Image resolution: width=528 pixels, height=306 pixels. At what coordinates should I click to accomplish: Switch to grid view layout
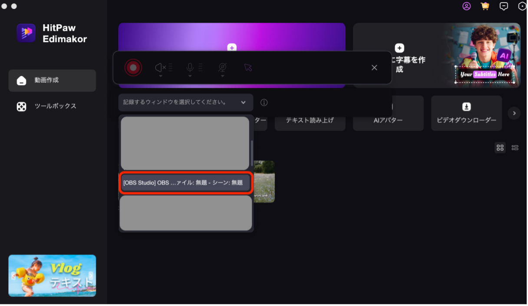pyautogui.click(x=500, y=148)
